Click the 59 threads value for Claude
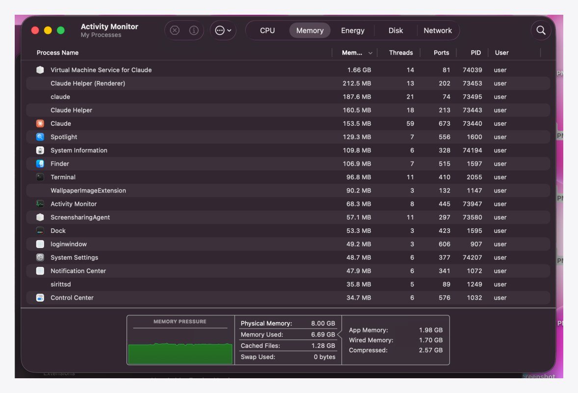This screenshot has height=393, width=578. pos(410,123)
